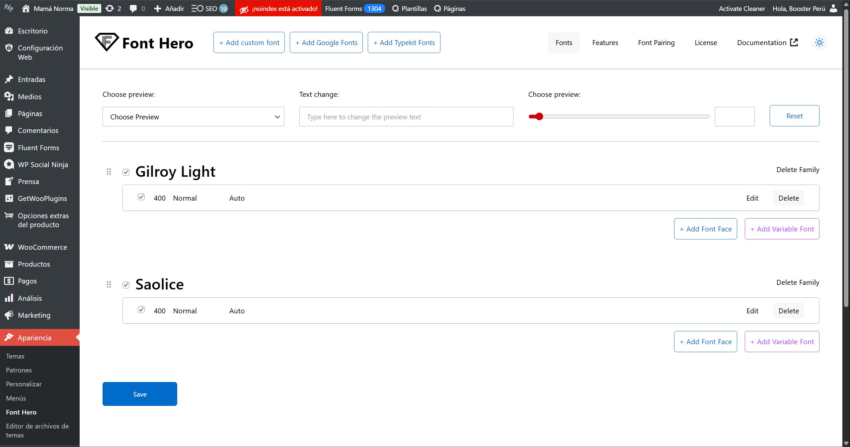Delete the Gilroy Light family
This screenshot has height=447, width=850.
click(x=798, y=170)
